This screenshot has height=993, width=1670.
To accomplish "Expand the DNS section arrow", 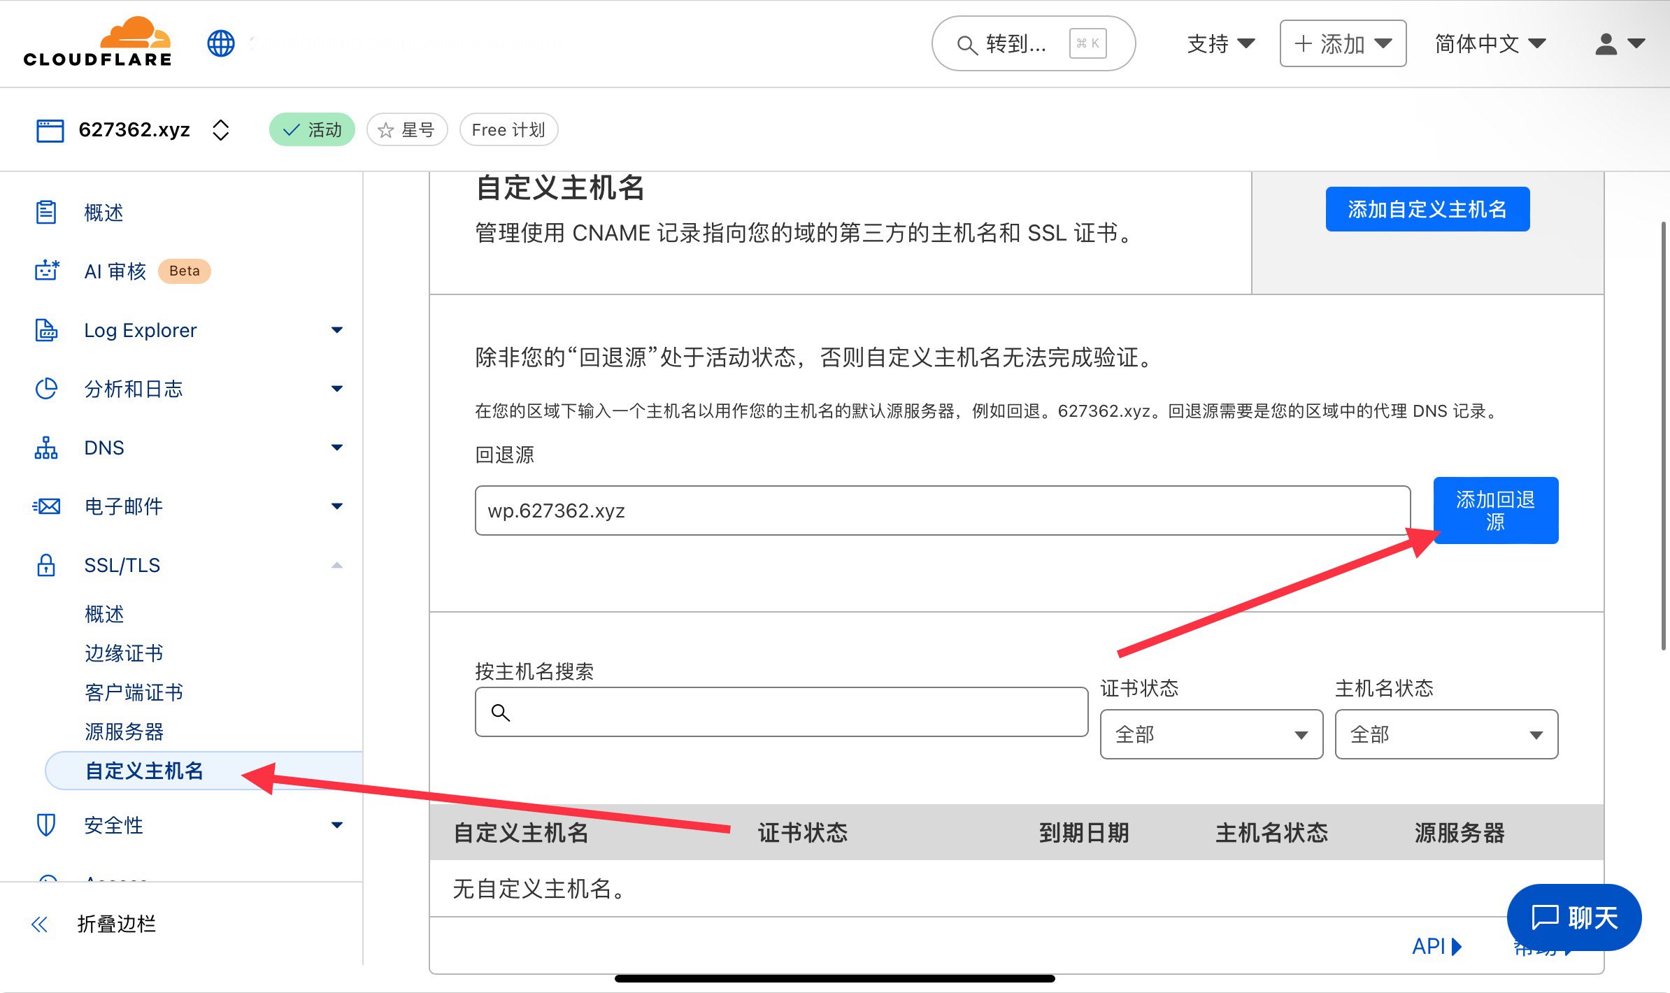I will pyautogui.click(x=337, y=448).
